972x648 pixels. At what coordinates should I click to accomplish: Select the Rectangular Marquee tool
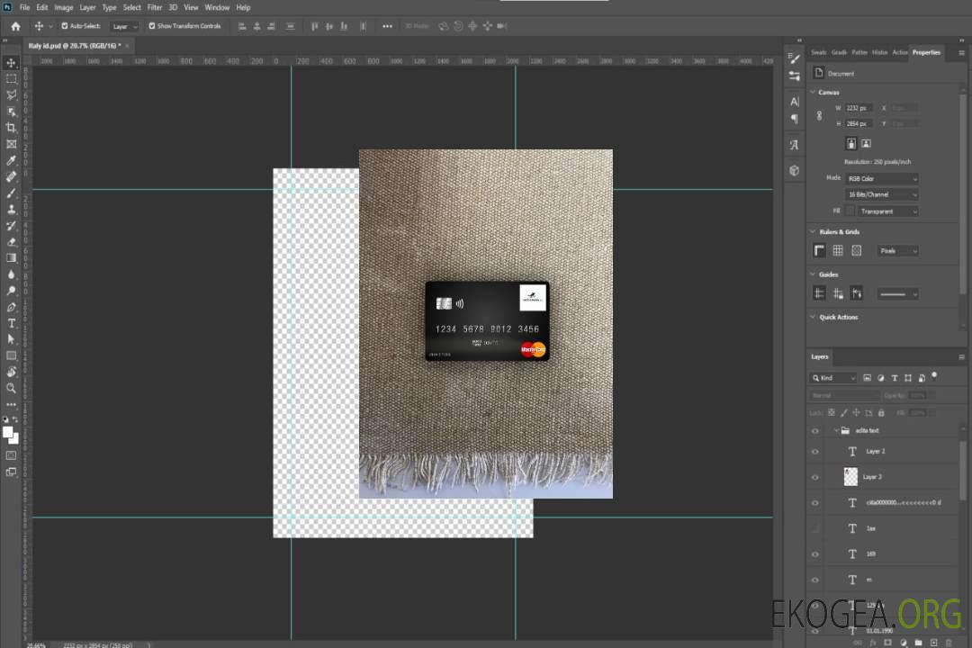11,79
